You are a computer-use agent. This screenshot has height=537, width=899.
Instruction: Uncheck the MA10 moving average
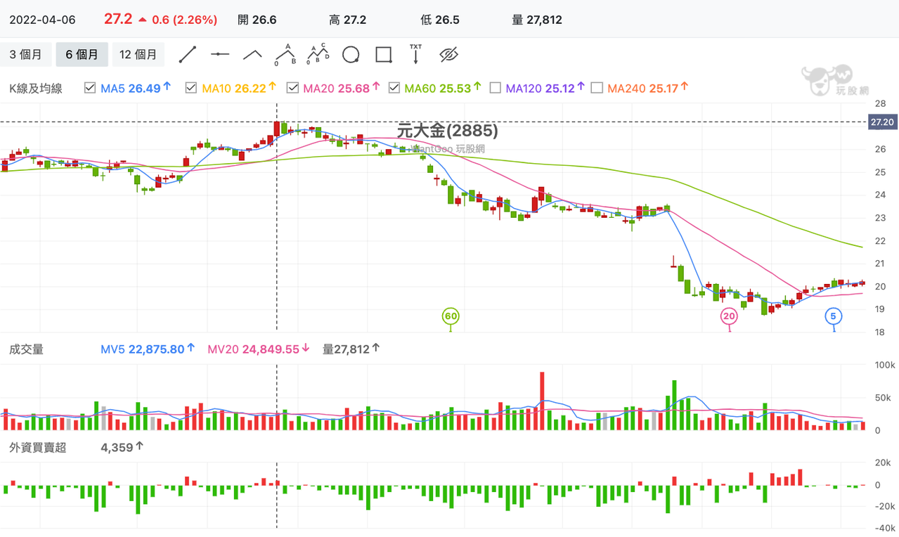click(191, 88)
